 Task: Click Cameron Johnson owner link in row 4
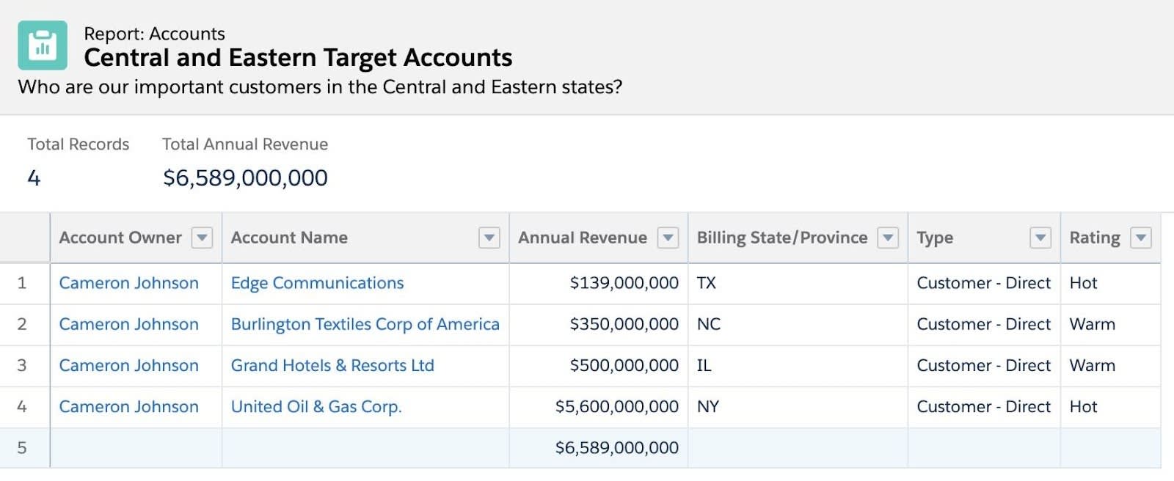pyautogui.click(x=128, y=406)
